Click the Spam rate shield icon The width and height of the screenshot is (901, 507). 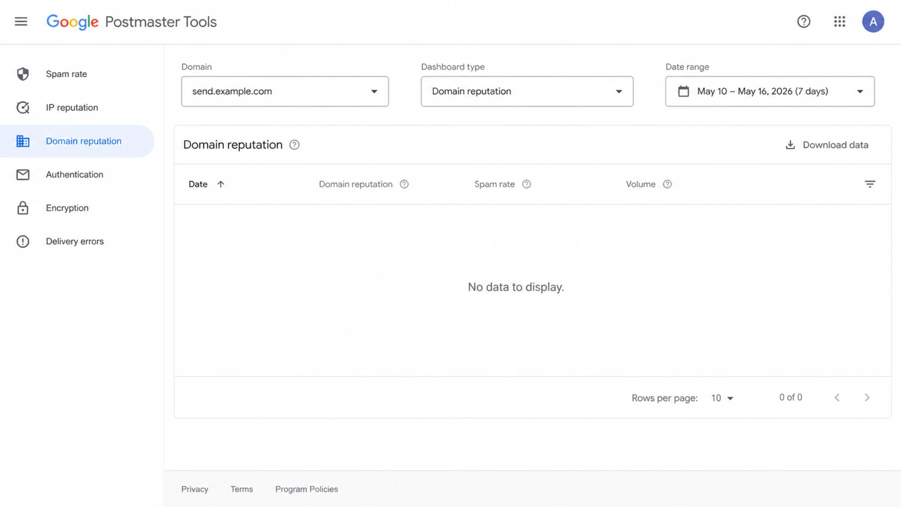23,74
